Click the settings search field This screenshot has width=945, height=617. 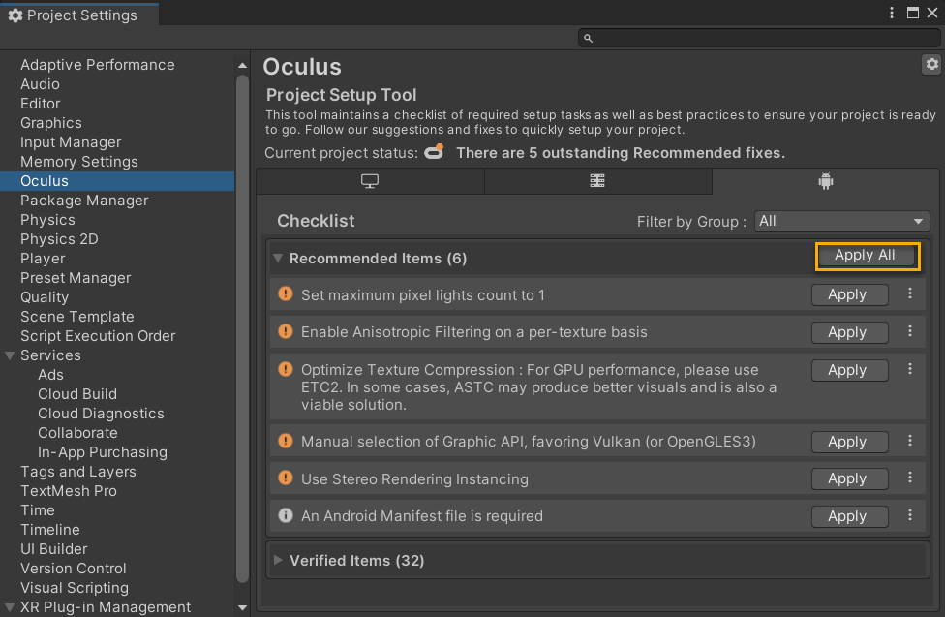click(x=759, y=39)
